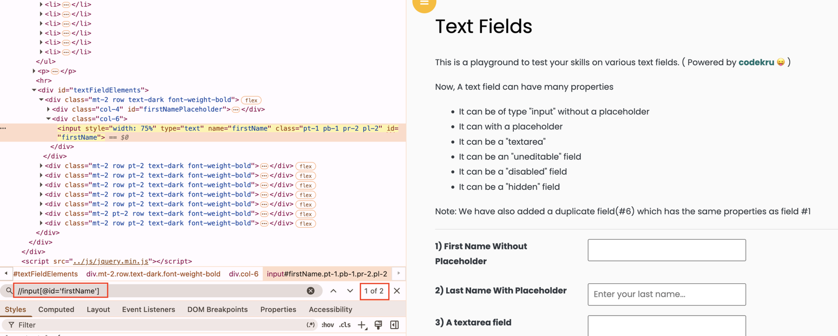Click flex badge on "mt-2 pt-2 row" div
The height and width of the screenshot is (336, 838).
click(306, 214)
